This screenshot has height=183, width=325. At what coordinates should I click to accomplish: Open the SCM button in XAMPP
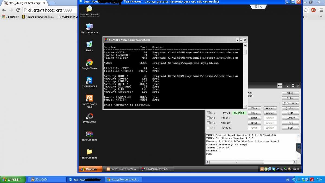290,113
